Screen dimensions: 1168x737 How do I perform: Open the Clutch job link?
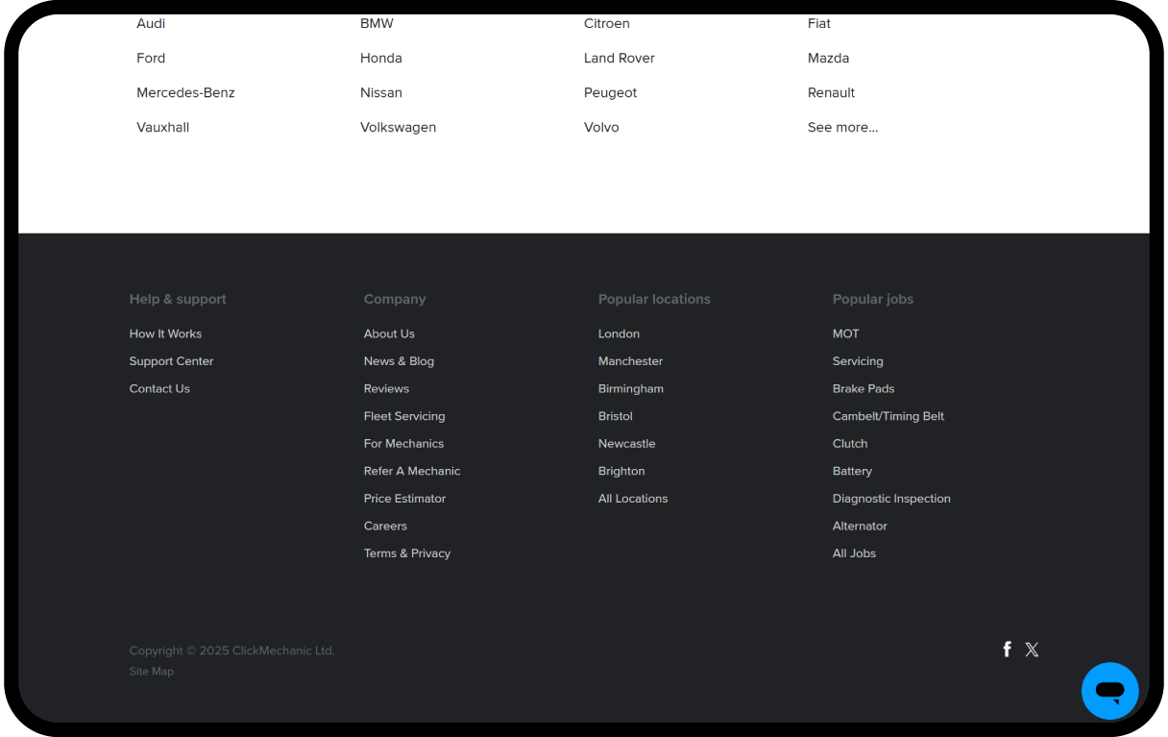(x=850, y=443)
